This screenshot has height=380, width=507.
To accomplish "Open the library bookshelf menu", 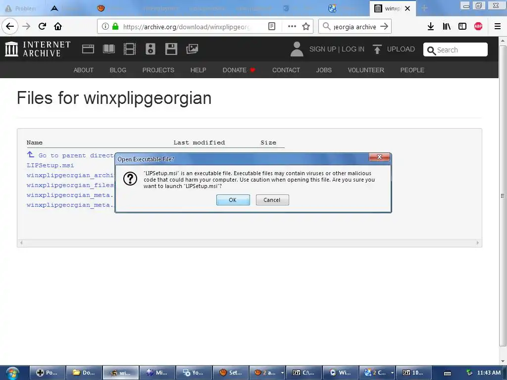I will coord(447,26).
